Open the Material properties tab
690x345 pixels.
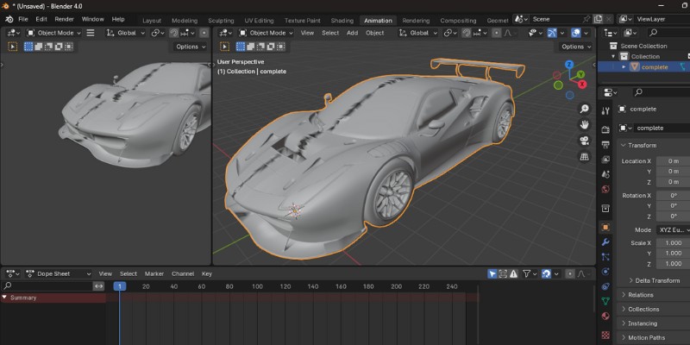[x=605, y=316]
